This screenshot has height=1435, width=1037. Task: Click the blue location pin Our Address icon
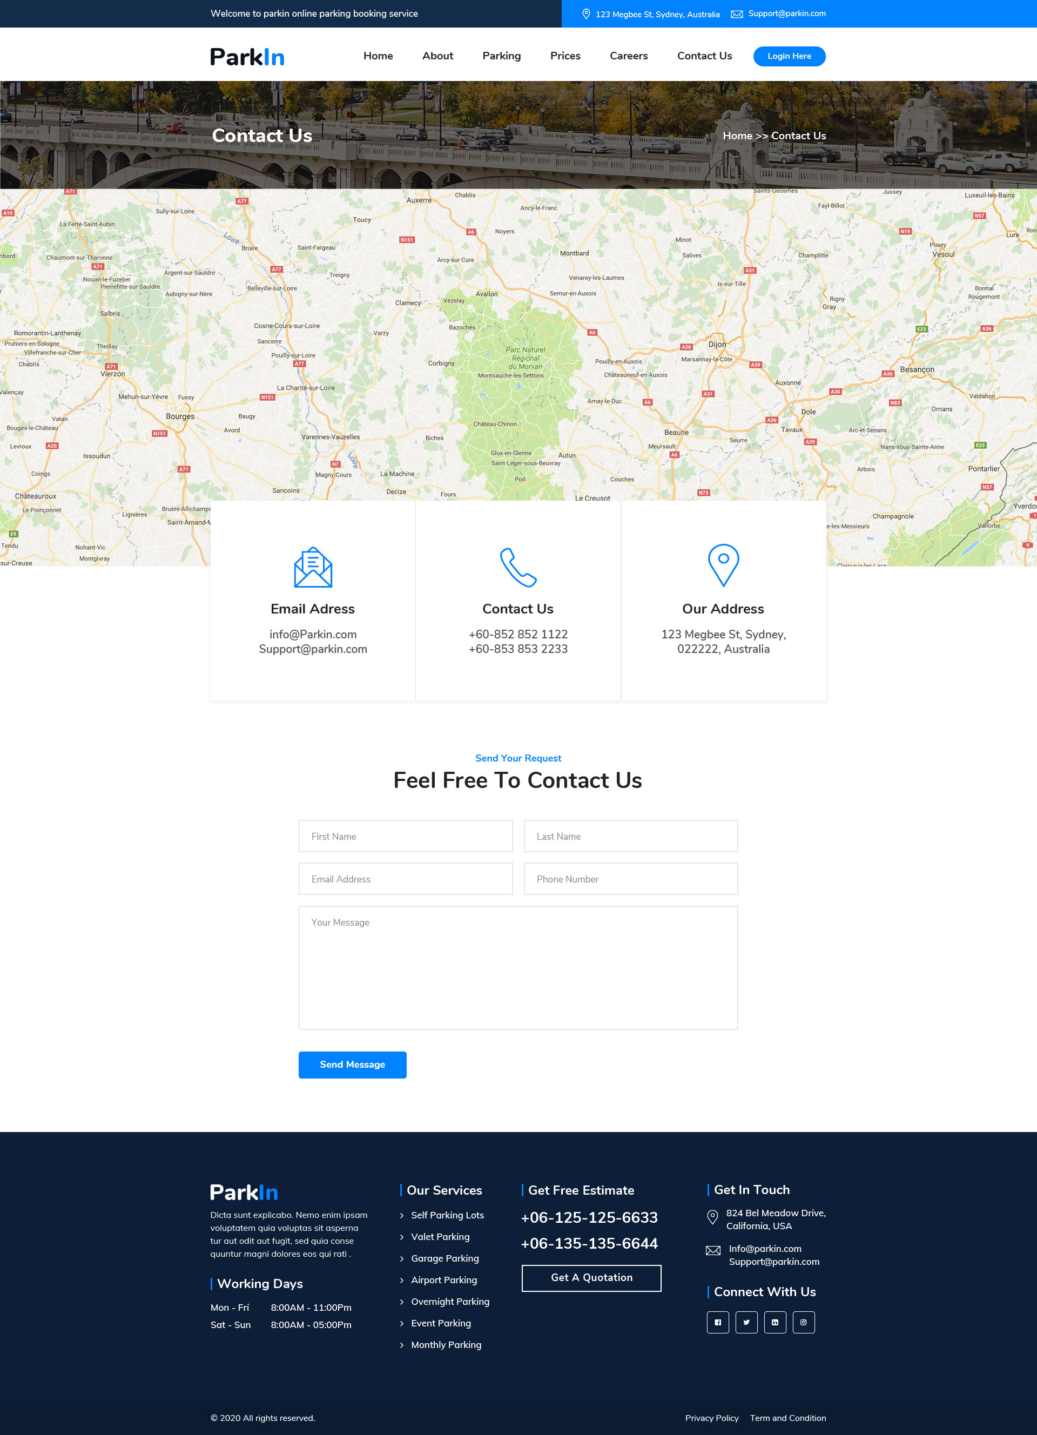[x=723, y=564]
